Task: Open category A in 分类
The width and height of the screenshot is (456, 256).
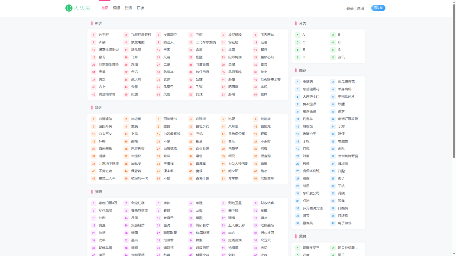Action: 304,35
